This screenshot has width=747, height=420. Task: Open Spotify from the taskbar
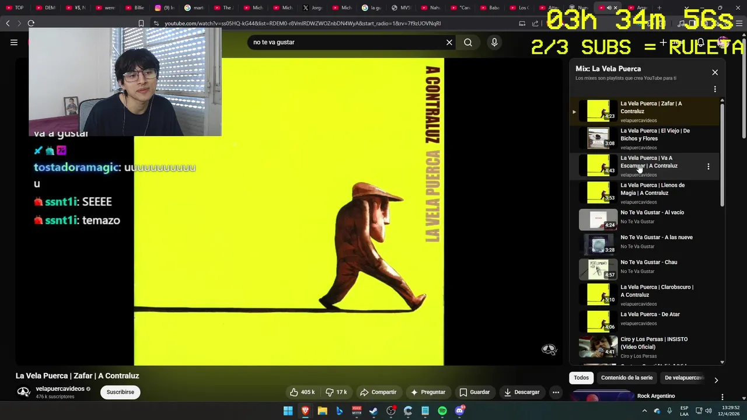[x=442, y=411]
